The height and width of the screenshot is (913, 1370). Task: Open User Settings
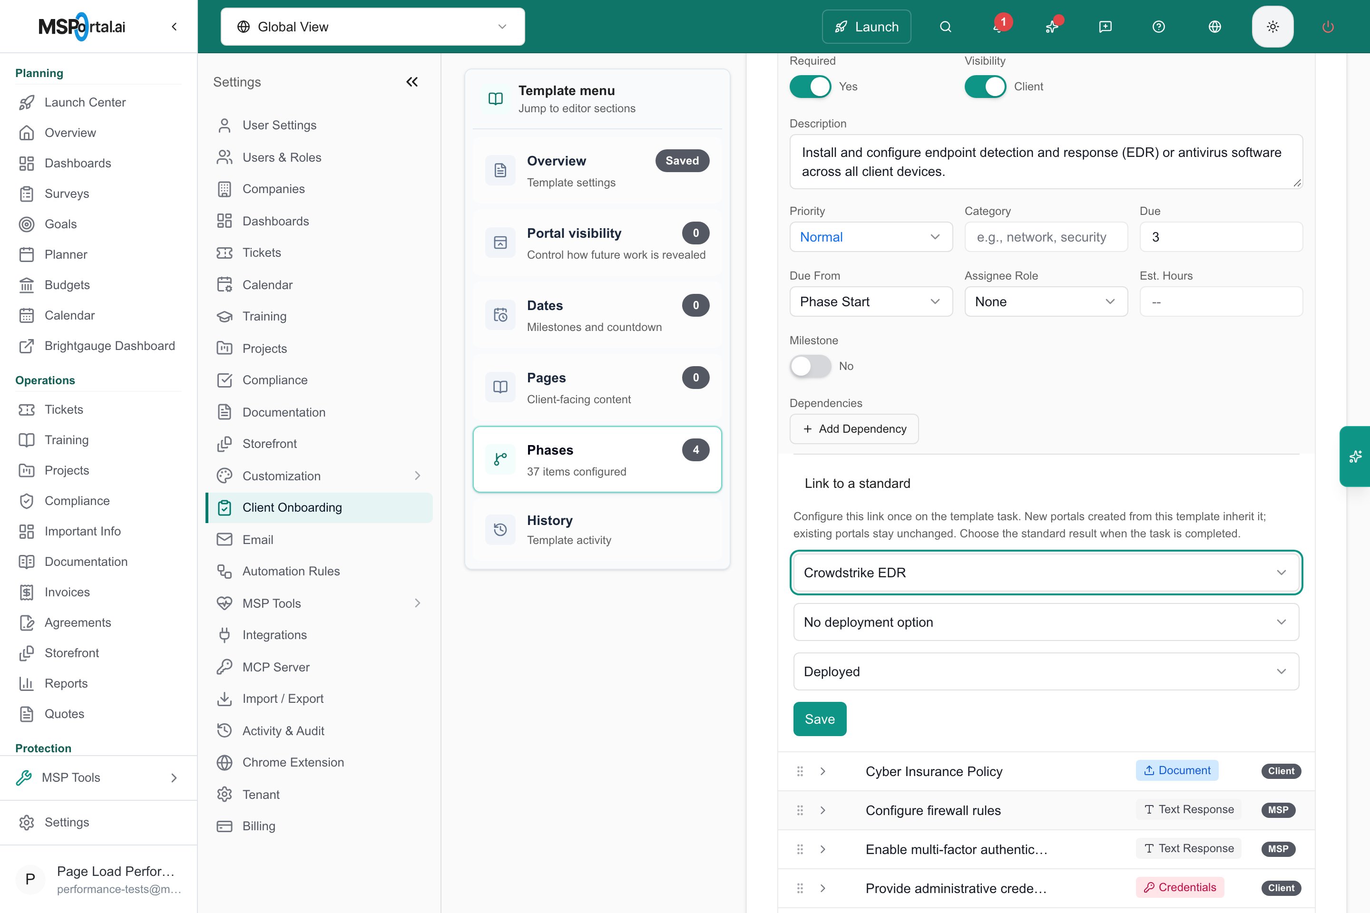319,125
